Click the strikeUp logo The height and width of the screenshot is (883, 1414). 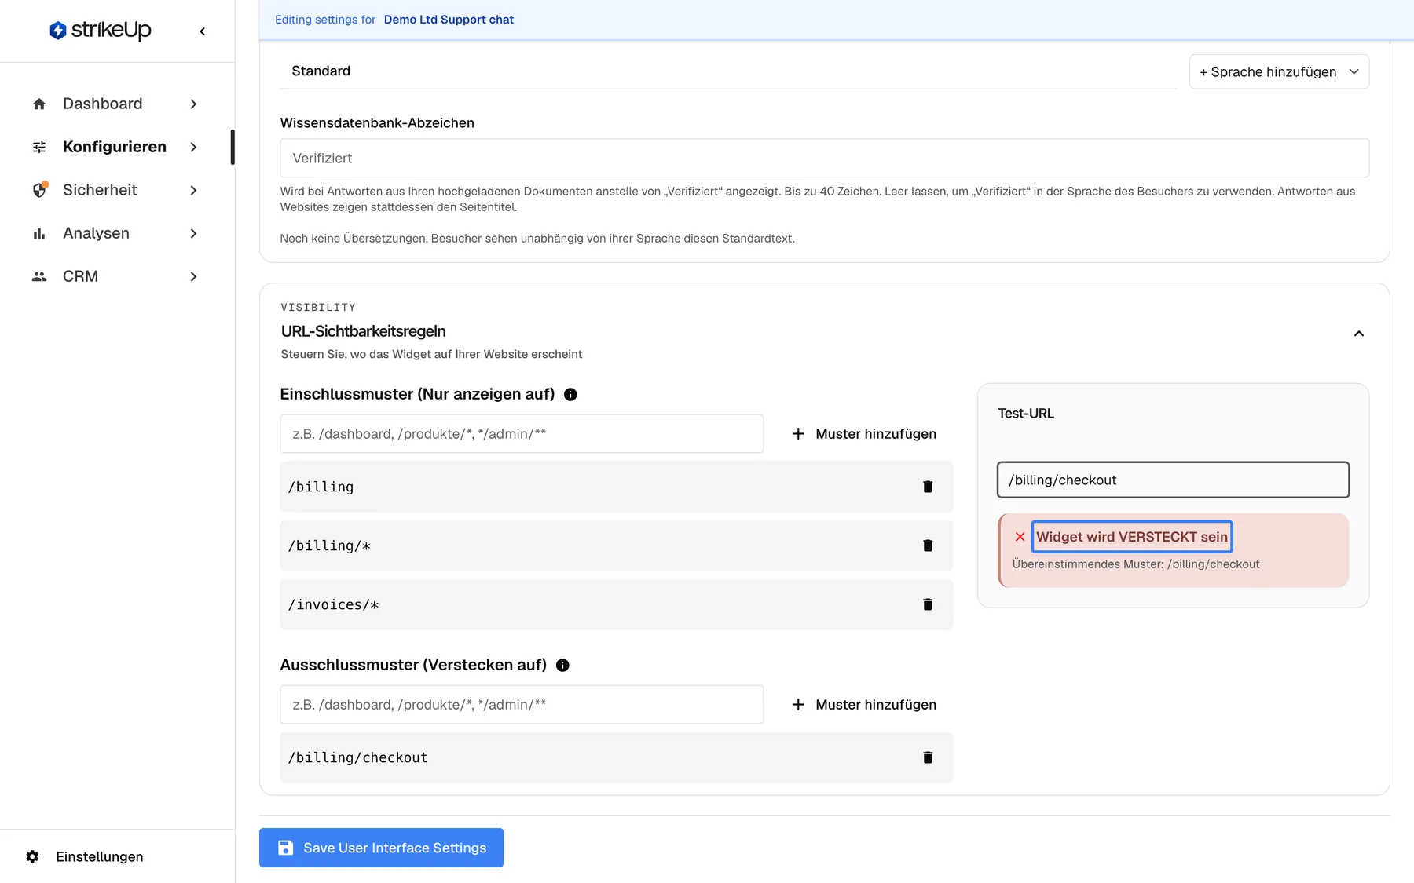101,31
